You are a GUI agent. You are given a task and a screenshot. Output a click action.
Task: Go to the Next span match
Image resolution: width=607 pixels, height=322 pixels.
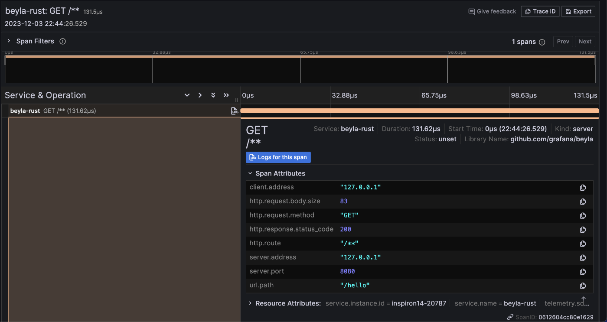click(585, 42)
